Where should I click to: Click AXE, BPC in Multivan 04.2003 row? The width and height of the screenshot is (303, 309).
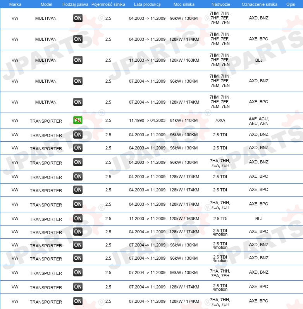click(x=258, y=39)
